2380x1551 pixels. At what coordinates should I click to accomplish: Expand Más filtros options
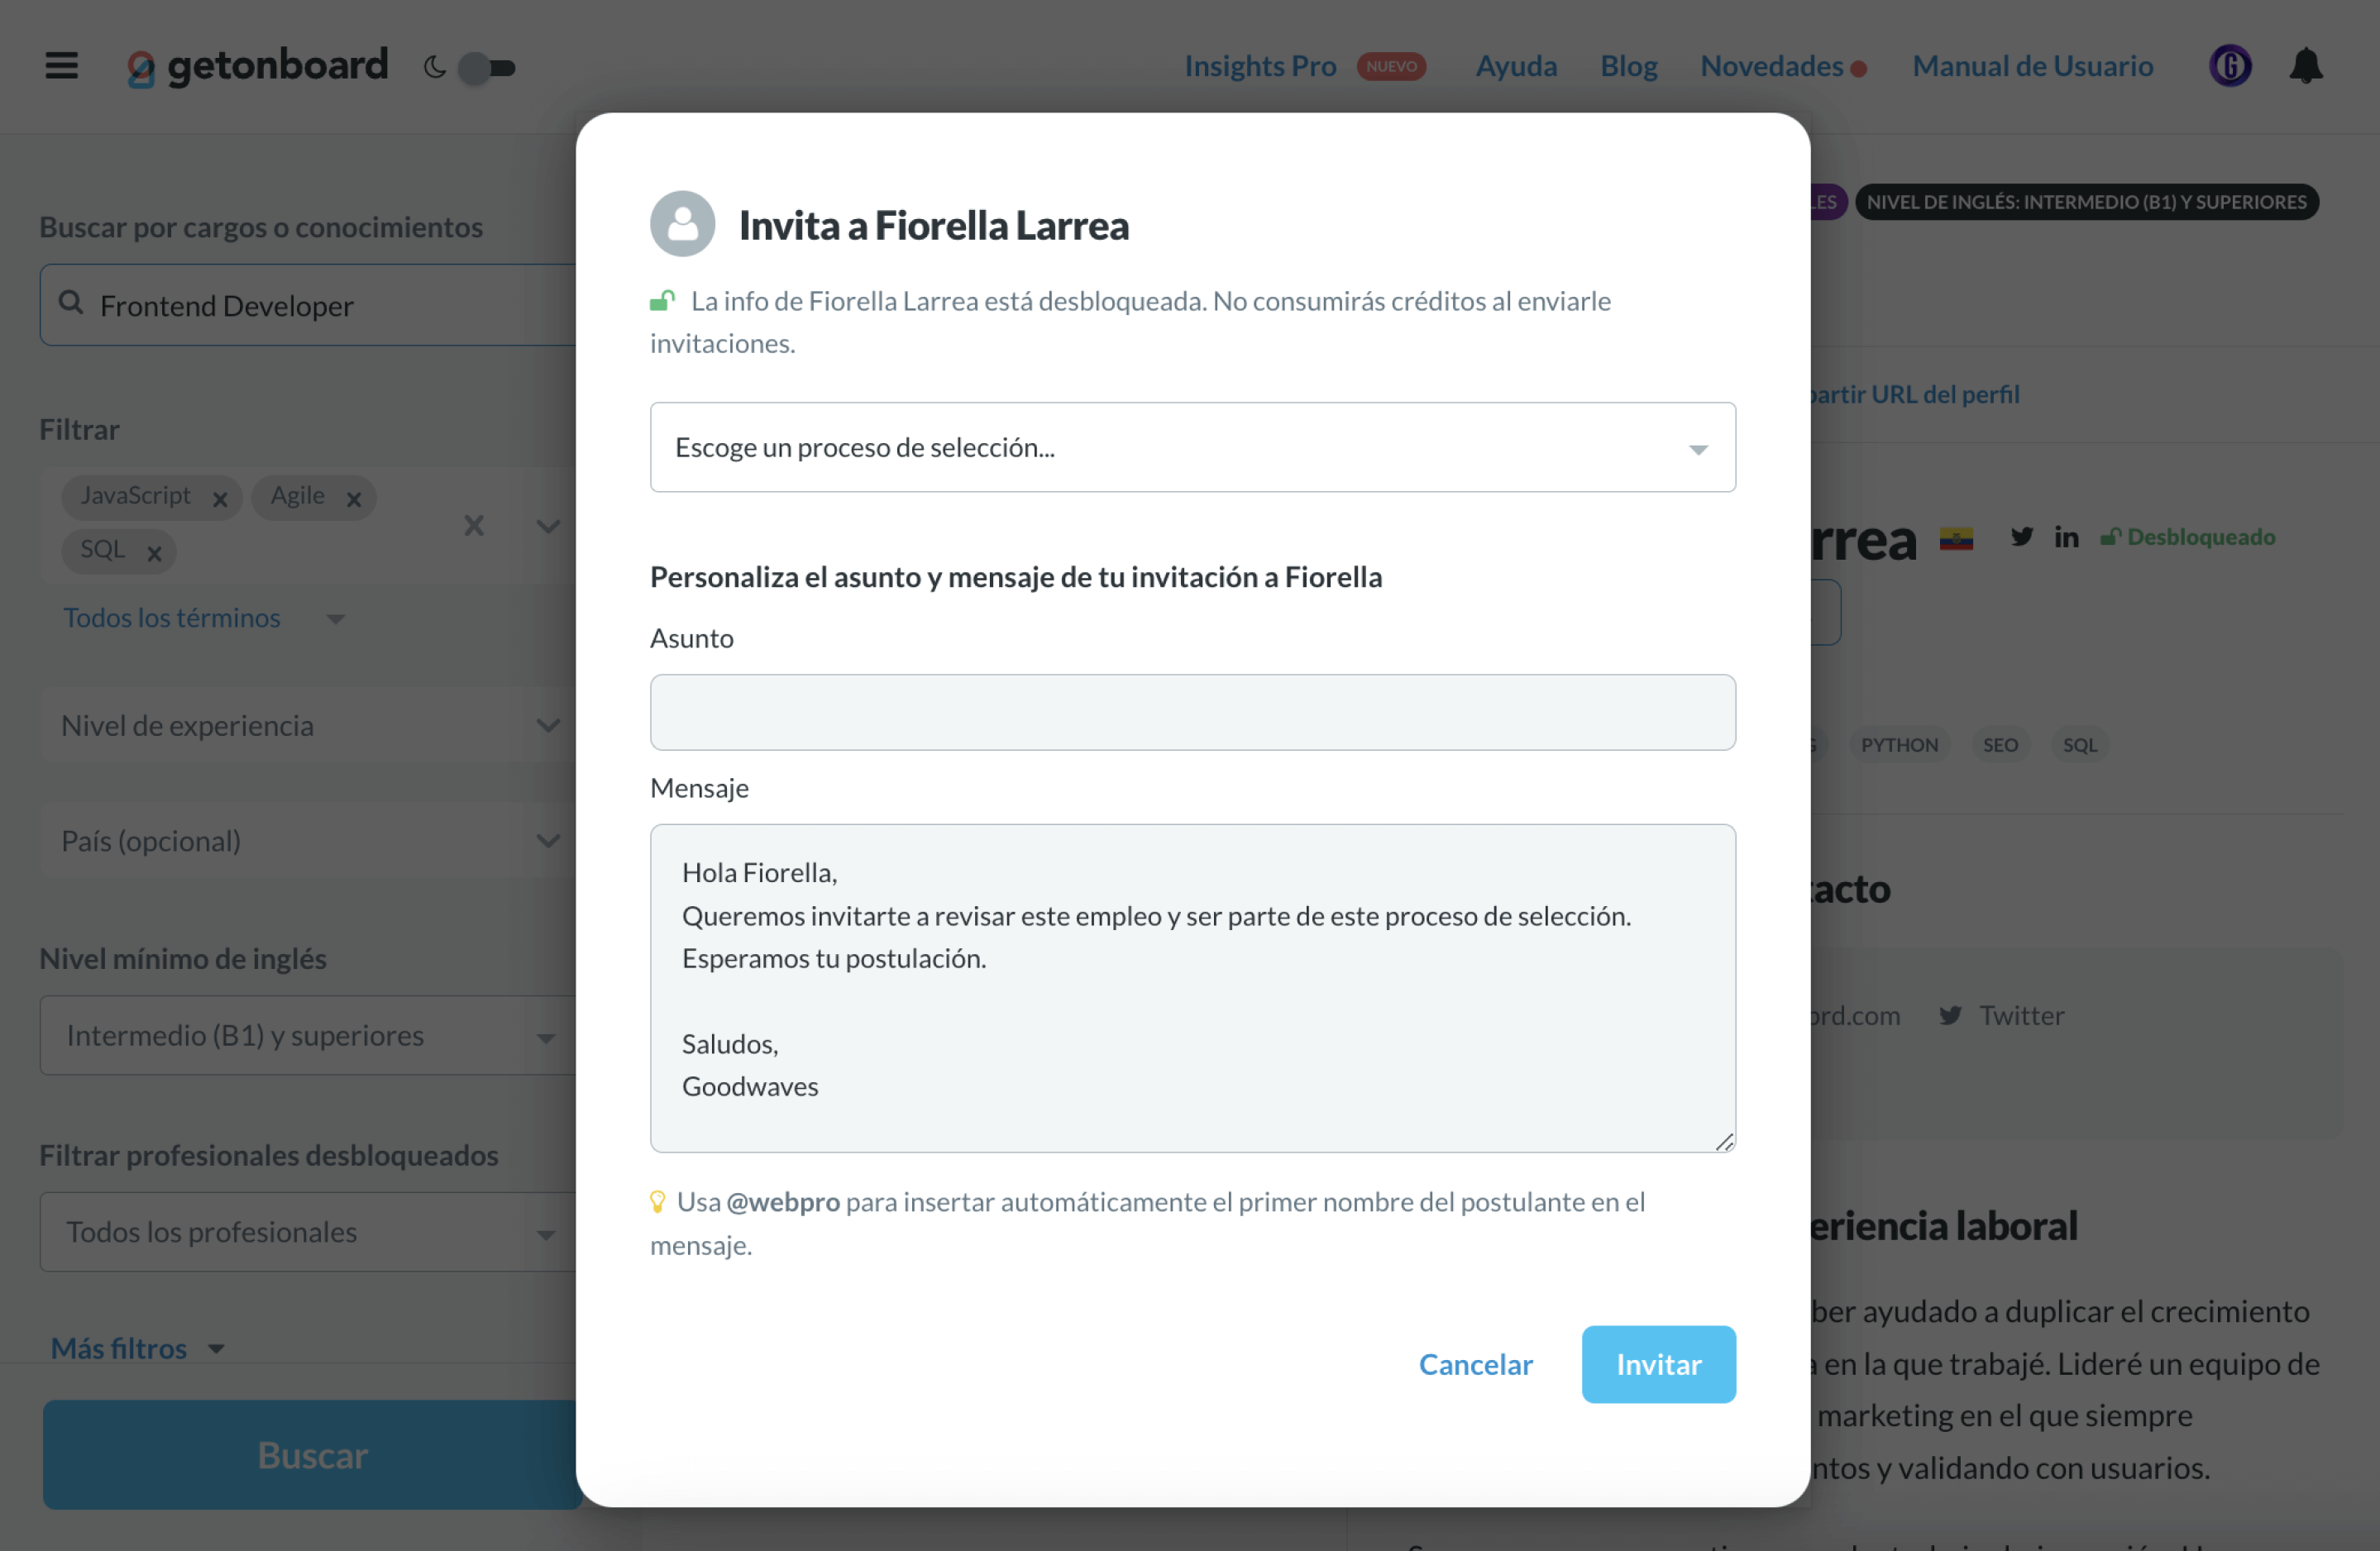[137, 1348]
